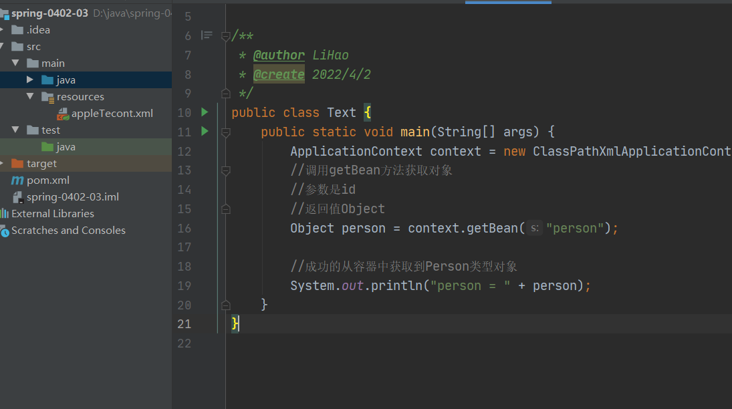The height and width of the screenshot is (409, 732).
Task: Run the Text class via gutter arrow
Action: coord(205,112)
